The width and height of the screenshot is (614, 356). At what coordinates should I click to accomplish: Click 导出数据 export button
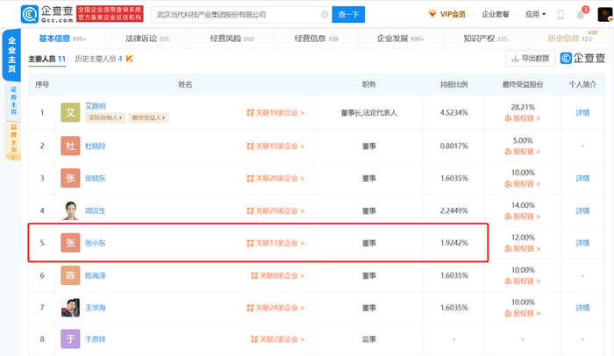[531, 59]
